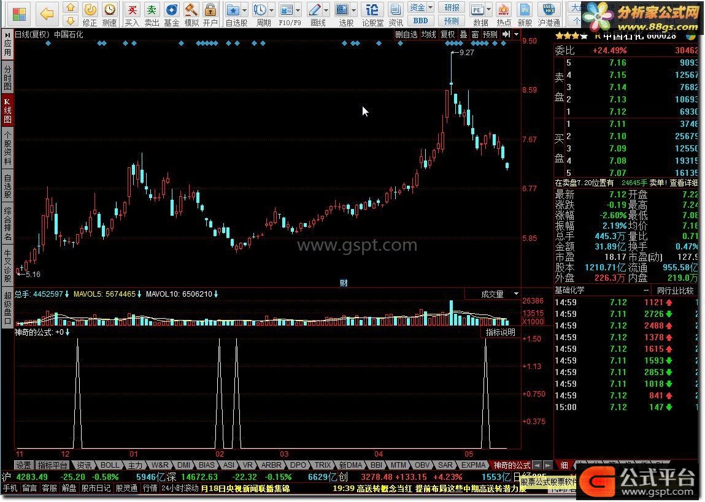Switch to K线图 sidebar tab
The height and width of the screenshot is (502, 705).
[7, 111]
